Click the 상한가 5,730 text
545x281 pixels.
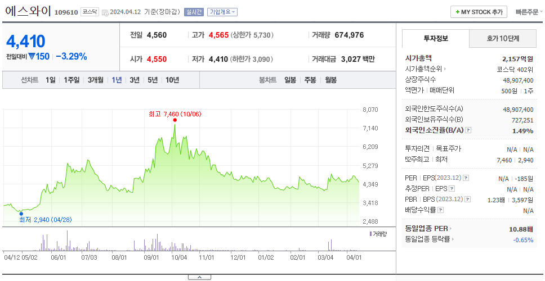point(252,35)
